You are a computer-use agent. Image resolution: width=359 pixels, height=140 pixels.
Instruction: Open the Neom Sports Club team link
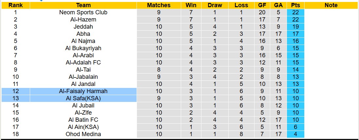tap(83, 12)
